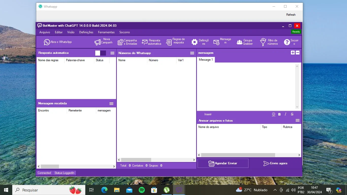
Task: Open Mensagem envelope toolbar item
Action: 222,41
